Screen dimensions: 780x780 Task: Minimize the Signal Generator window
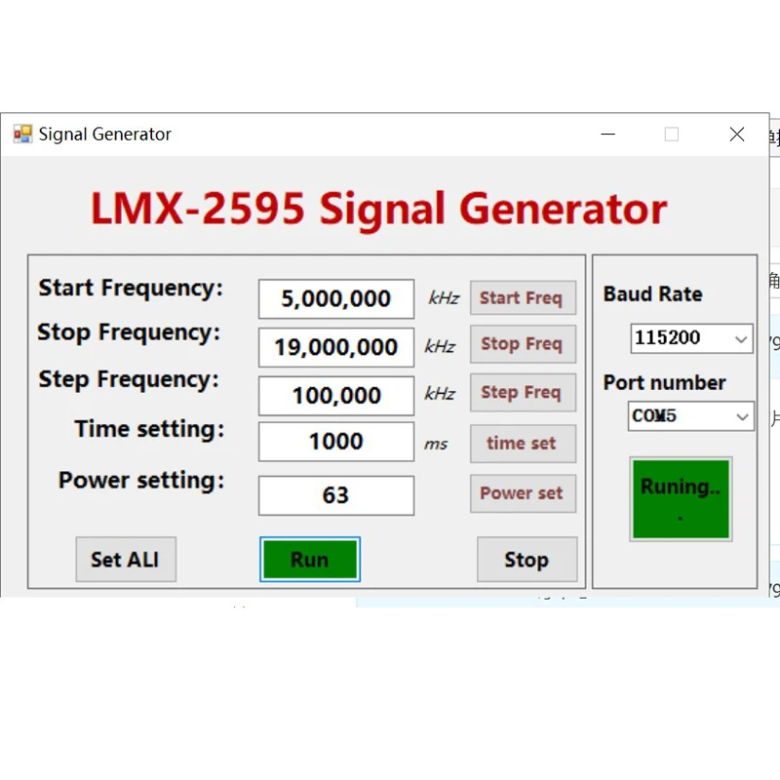(x=607, y=135)
